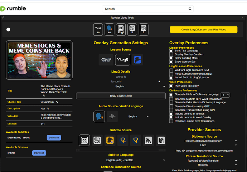Click the Meme Stocks video thumbnail
The height and width of the screenshot is (172, 247).
pyautogui.click(x=39, y=60)
